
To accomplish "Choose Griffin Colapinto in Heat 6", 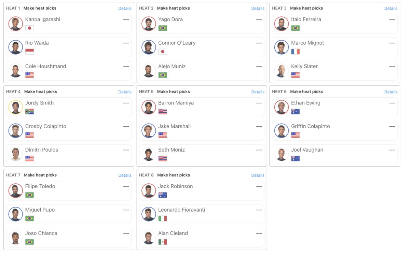I will coord(335,131).
